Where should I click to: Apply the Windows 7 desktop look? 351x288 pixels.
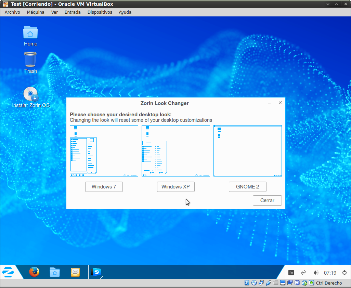[104, 187]
